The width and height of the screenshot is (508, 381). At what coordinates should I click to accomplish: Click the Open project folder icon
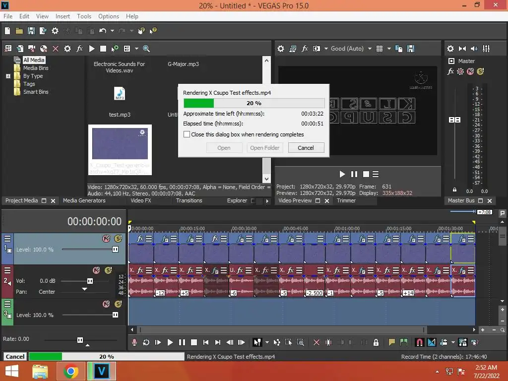pyautogui.click(x=19, y=31)
